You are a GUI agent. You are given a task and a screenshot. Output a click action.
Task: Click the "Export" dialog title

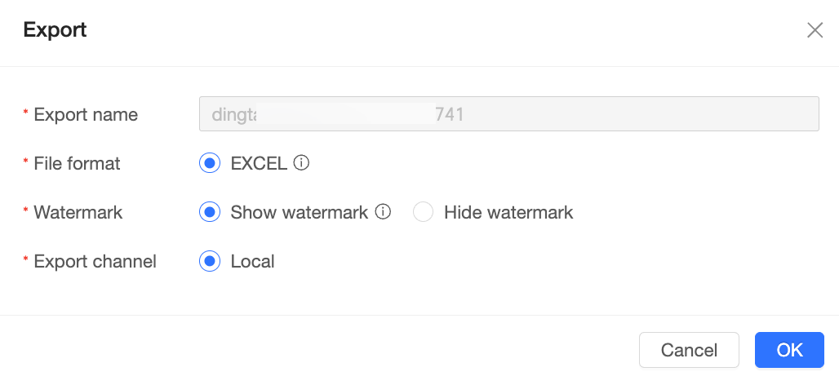coord(55,30)
